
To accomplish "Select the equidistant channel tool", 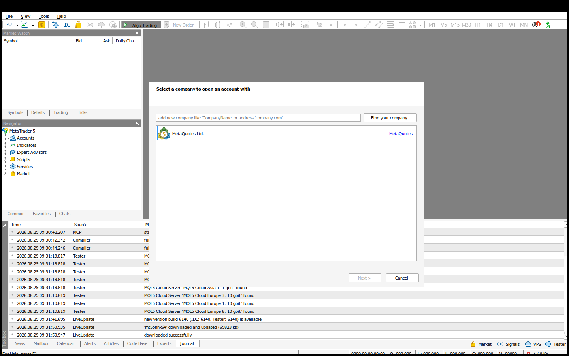I will [x=379, y=25].
